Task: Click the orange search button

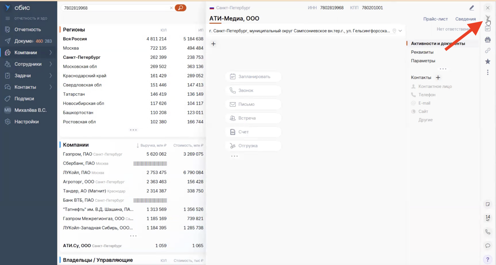Action: click(x=180, y=8)
